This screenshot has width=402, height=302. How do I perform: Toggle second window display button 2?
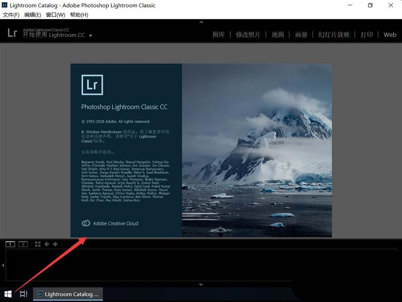[23, 244]
